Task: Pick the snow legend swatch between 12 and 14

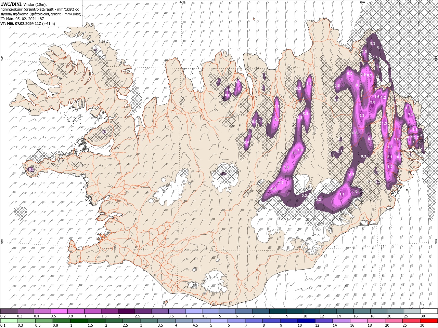Action: (x=328, y=311)
